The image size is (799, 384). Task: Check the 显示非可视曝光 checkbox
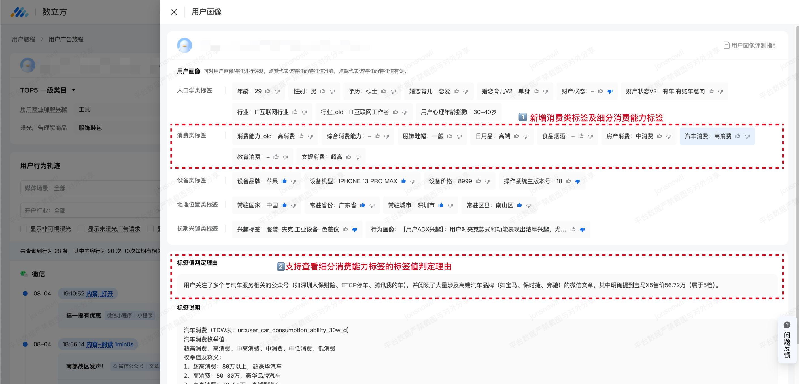[x=24, y=229]
